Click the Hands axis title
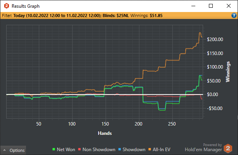The image size is (238, 155). pos(105,133)
